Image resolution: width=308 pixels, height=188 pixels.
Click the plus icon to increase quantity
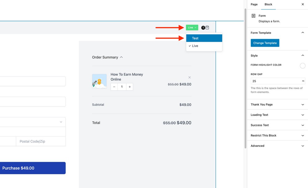tap(129, 87)
